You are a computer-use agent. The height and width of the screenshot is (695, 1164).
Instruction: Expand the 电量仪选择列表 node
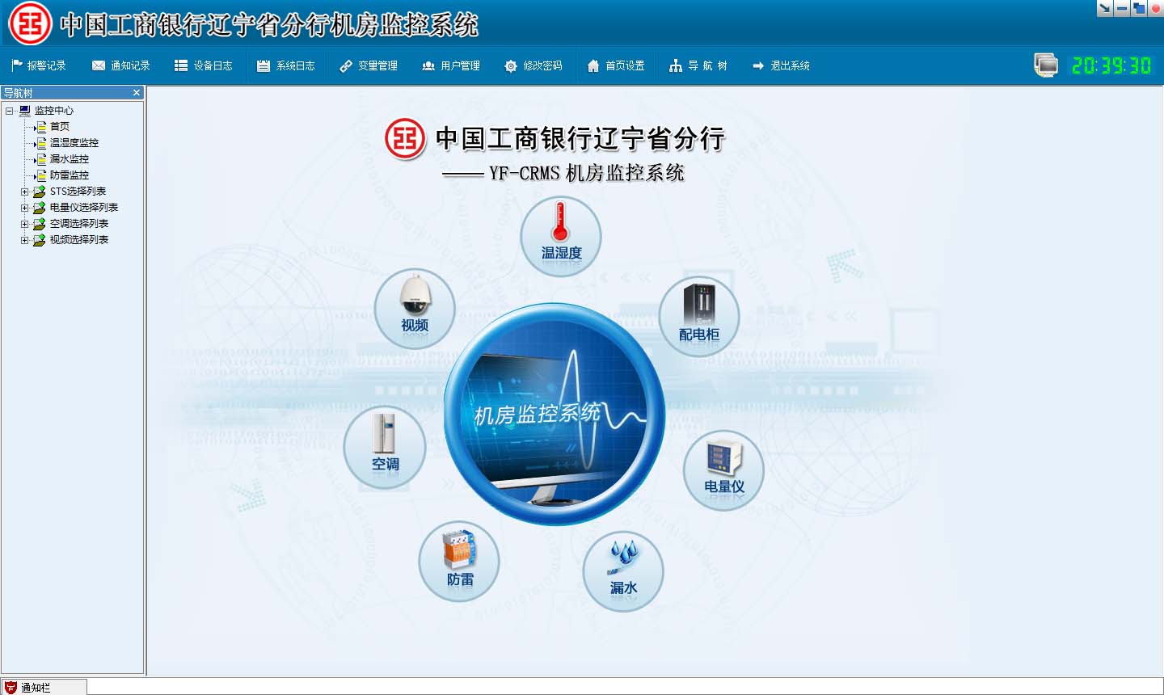coord(24,208)
